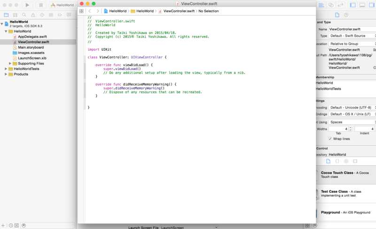Select Cocoa Touch Class template
The image size is (376, 229).
point(346,175)
